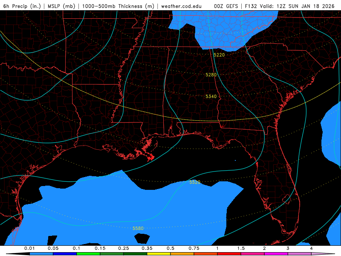Image resolution: width=341 pixels, height=256 pixels.
Task: Click the 0.35 legend value
Action: click(147, 248)
